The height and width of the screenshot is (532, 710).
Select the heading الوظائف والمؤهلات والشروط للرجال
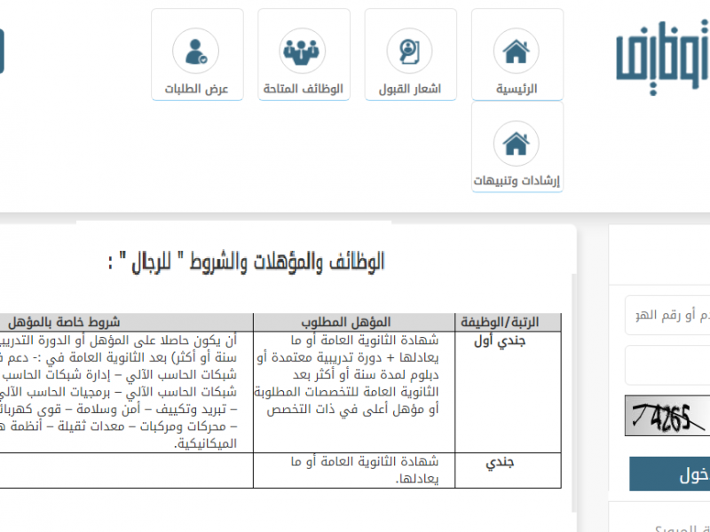[247, 262]
